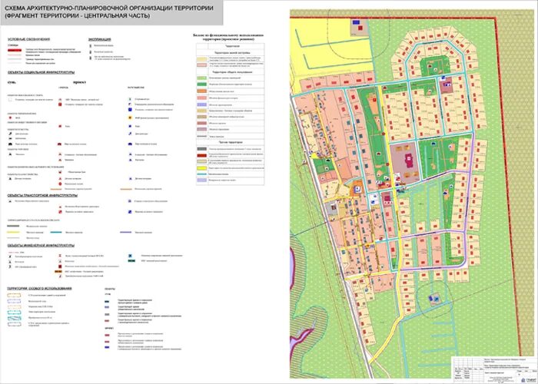Click the grey federal road line sample

(13, 226)
